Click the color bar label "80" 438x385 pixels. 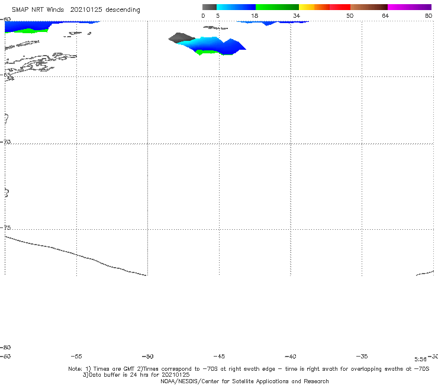(x=429, y=15)
